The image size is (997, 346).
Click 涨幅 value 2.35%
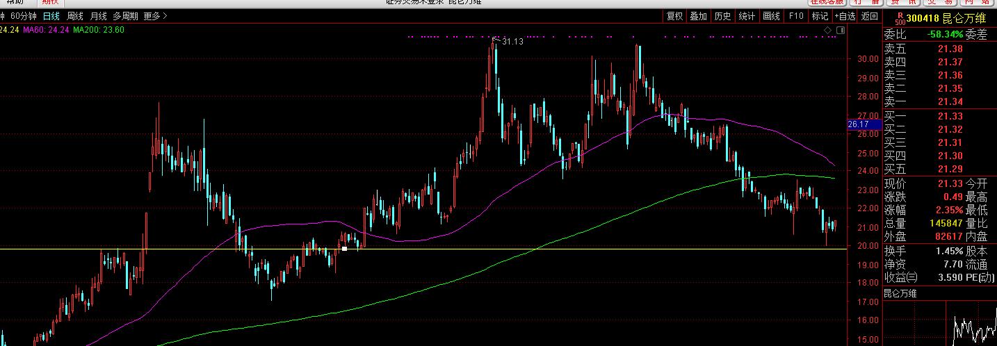949,210
